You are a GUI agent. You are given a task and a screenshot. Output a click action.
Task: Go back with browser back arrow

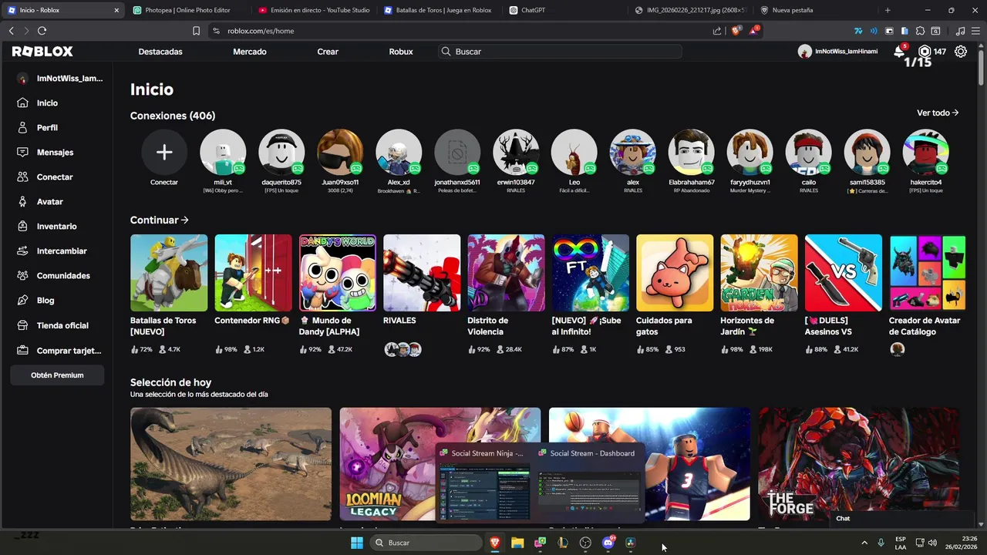[11, 31]
